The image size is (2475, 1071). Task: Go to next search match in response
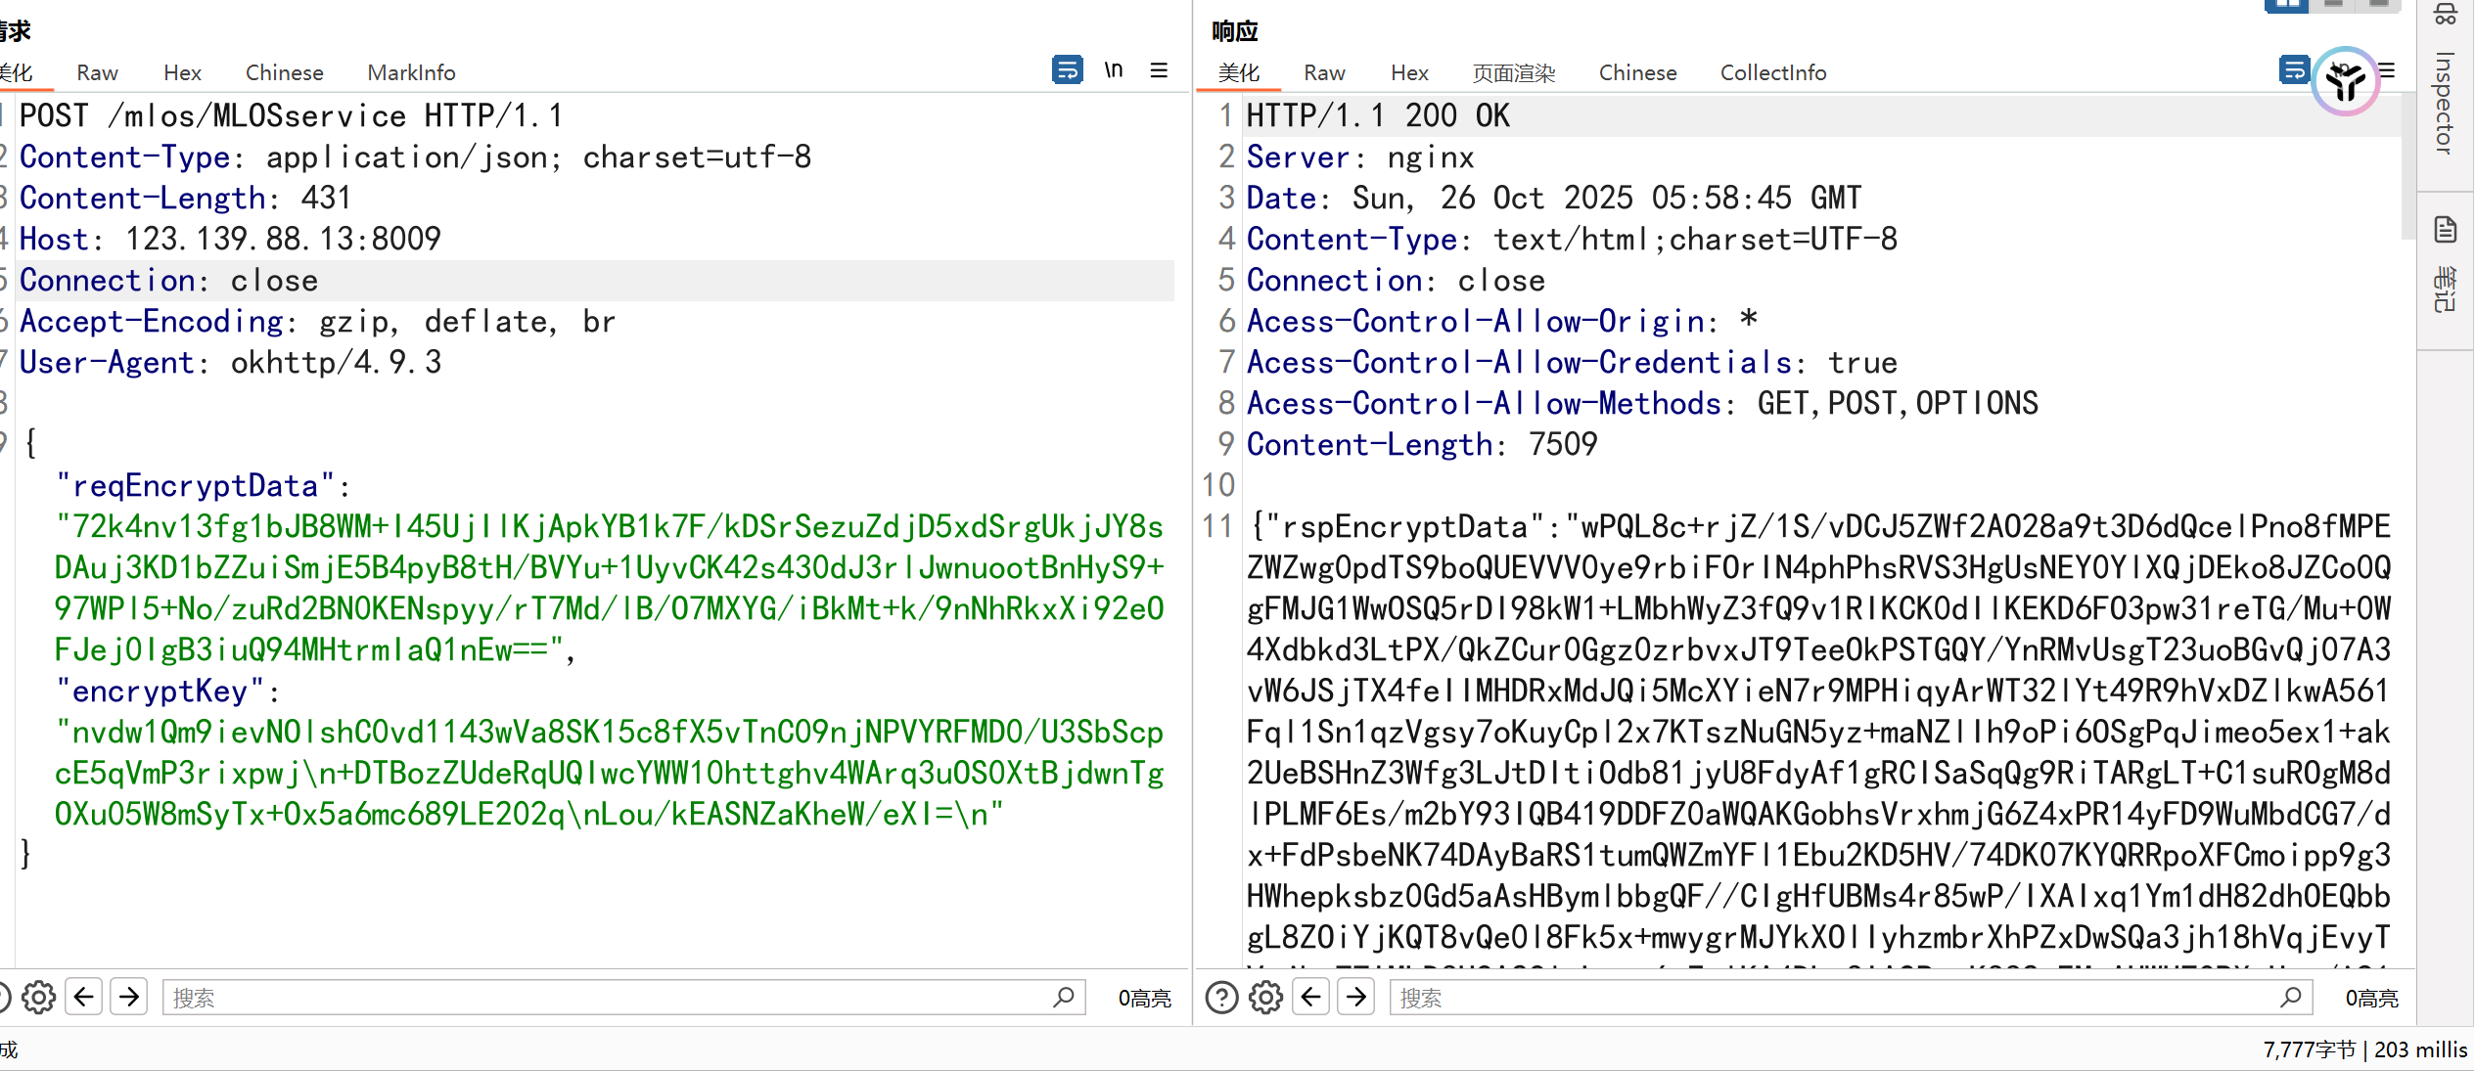(1356, 998)
